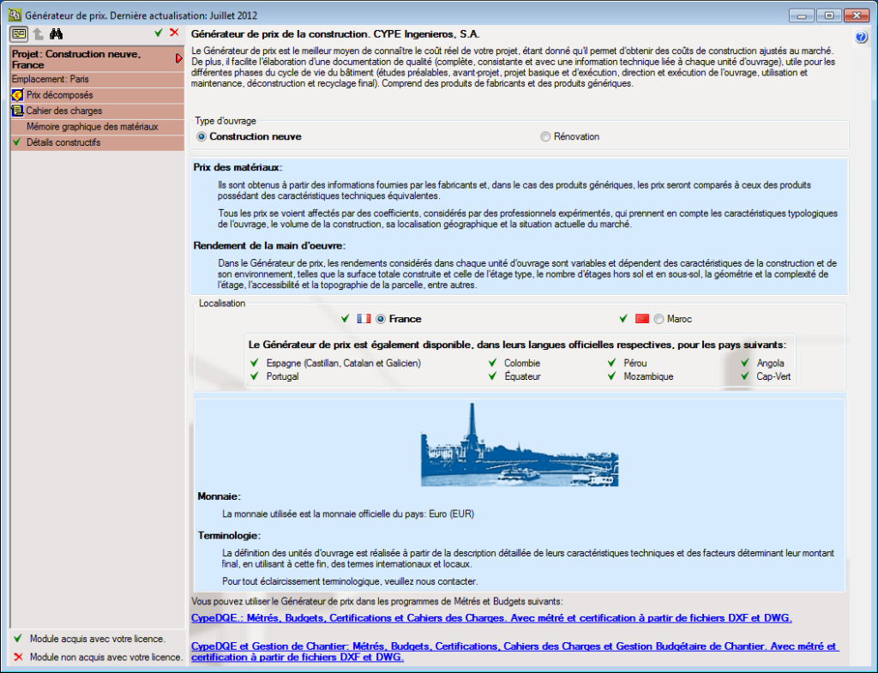Click green check next to Portugal
The width and height of the screenshot is (878, 673).
(x=255, y=376)
